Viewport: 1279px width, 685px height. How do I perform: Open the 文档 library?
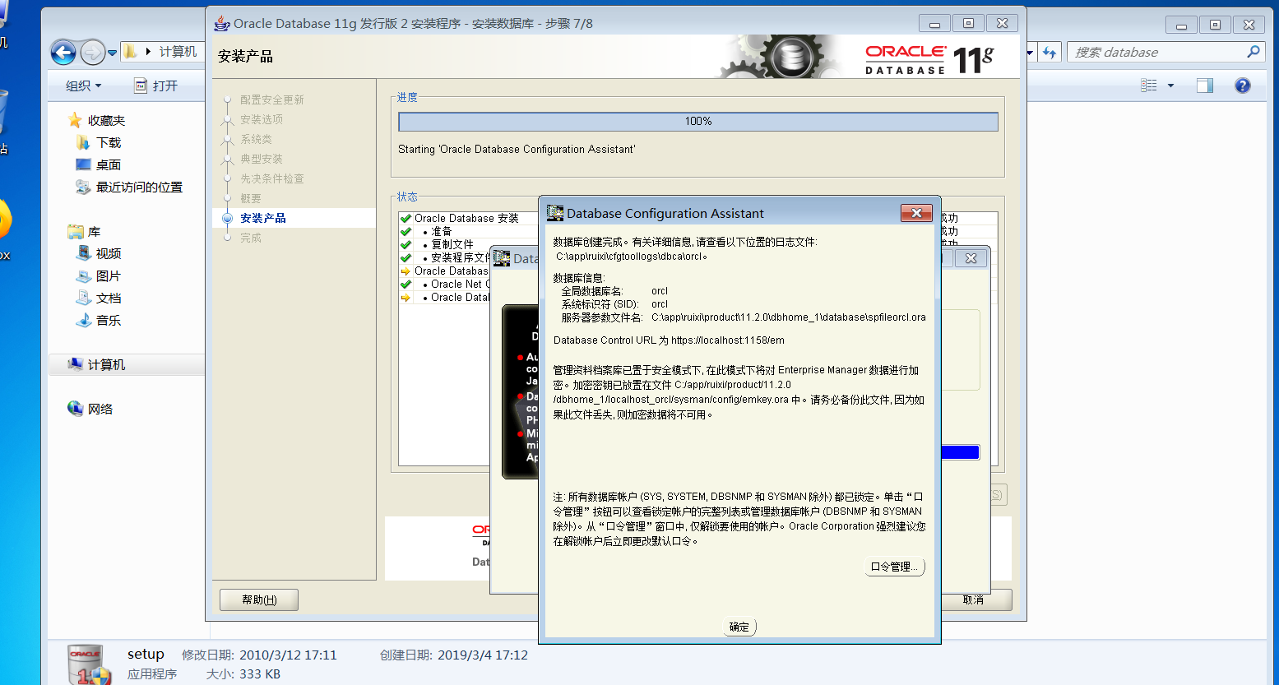[x=109, y=298]
